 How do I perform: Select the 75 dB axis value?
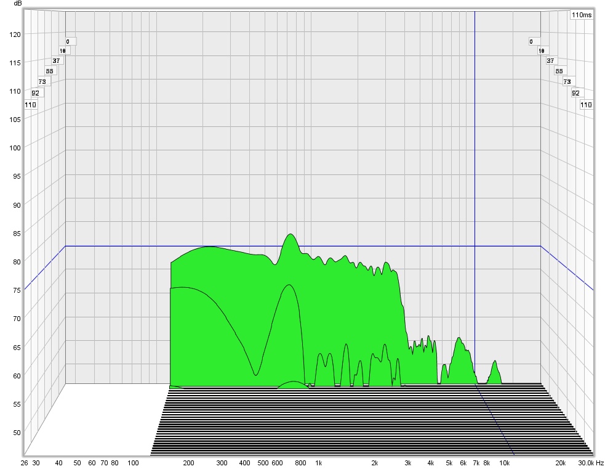pyautogui.click(x=17, y=290)
